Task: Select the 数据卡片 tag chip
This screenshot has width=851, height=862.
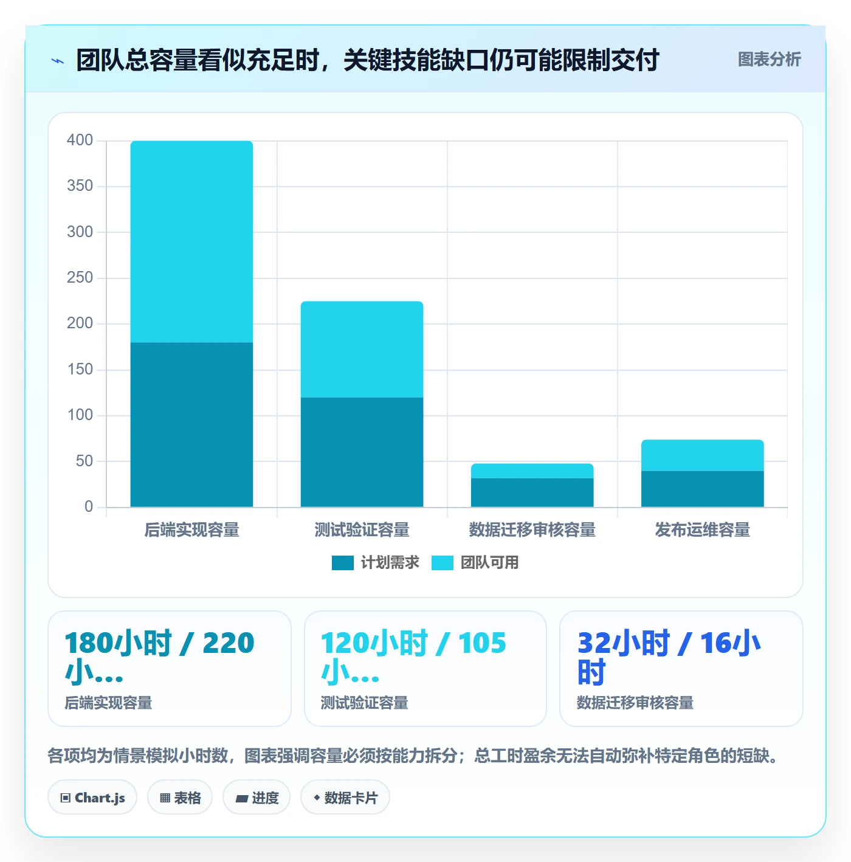Action: [x=345, y=798]
